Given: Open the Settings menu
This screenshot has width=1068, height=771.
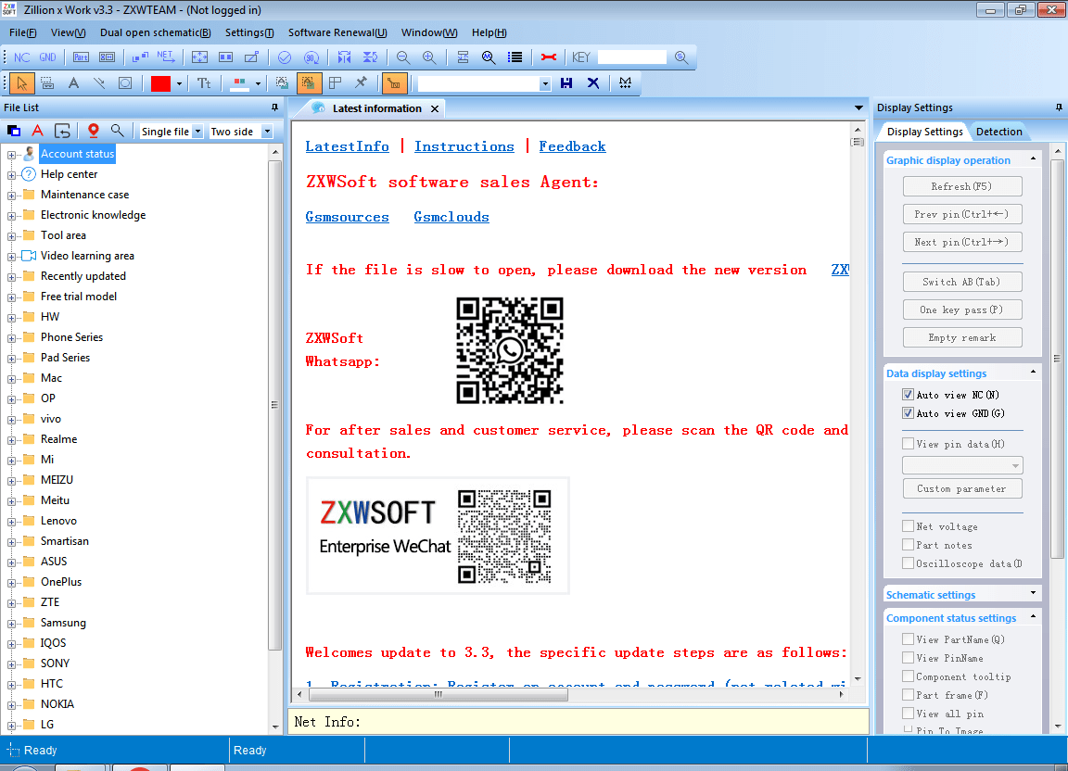Looking at the screenshot, I should 249,32.
